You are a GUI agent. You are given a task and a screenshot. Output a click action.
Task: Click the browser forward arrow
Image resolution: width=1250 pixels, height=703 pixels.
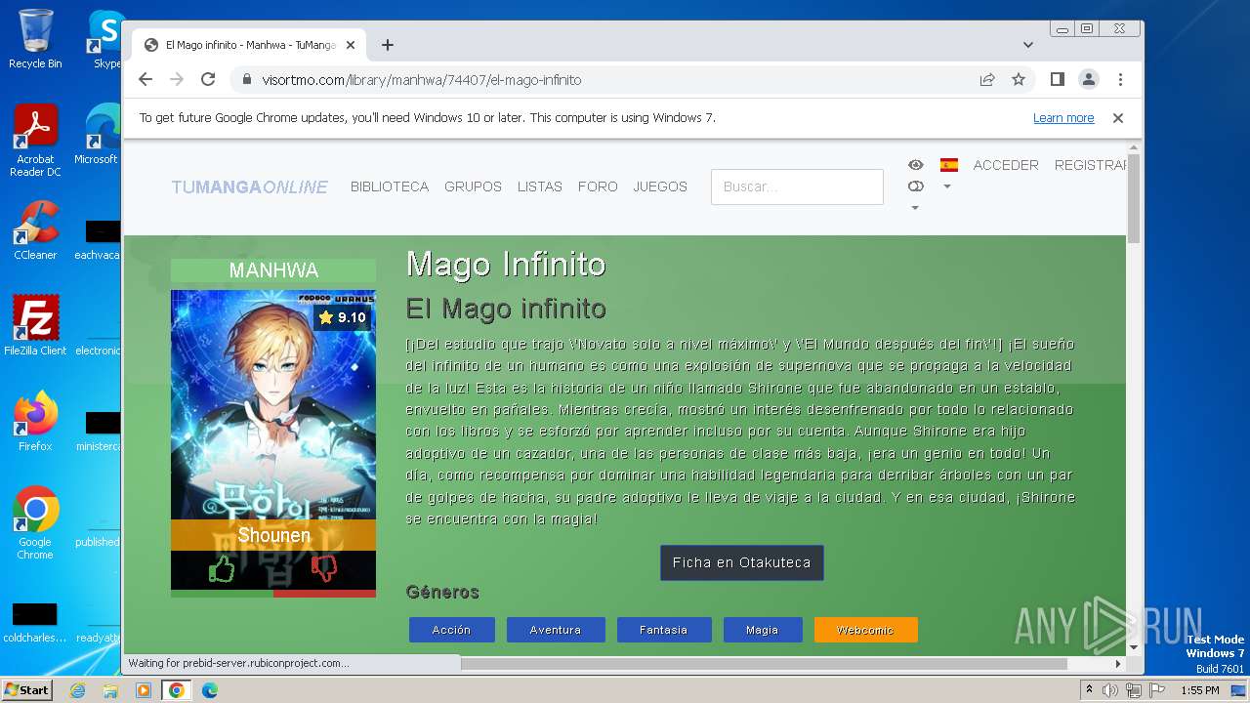177,80
